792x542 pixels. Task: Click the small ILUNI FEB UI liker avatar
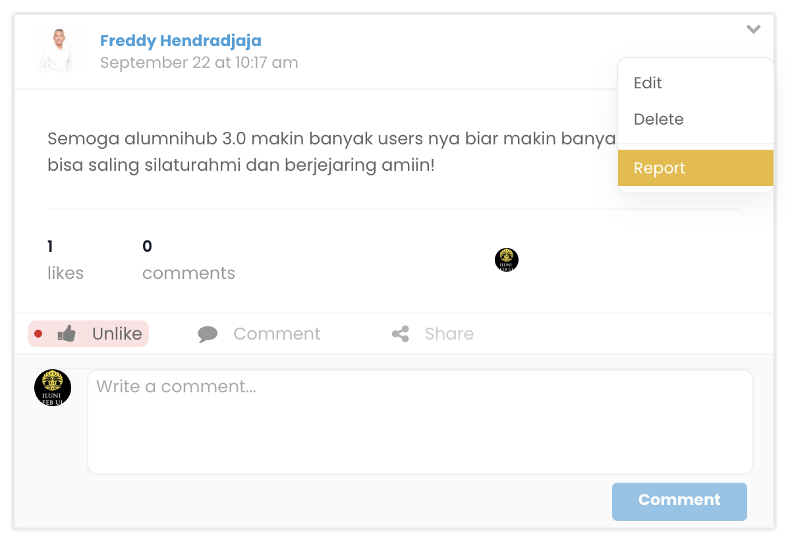click(x=507, y=260)
